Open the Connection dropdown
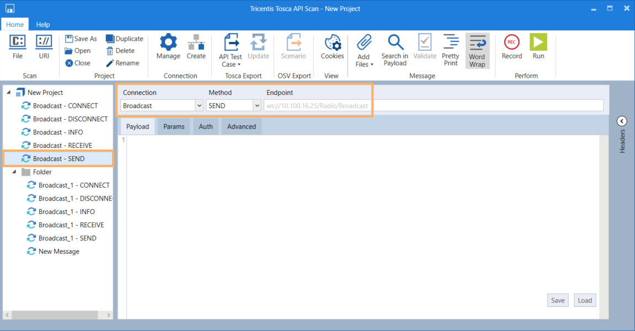635x331 pixels. point(199,105)
